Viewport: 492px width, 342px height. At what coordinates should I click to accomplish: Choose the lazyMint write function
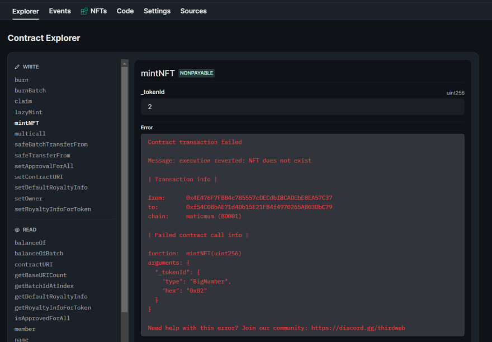click(28, 112)
